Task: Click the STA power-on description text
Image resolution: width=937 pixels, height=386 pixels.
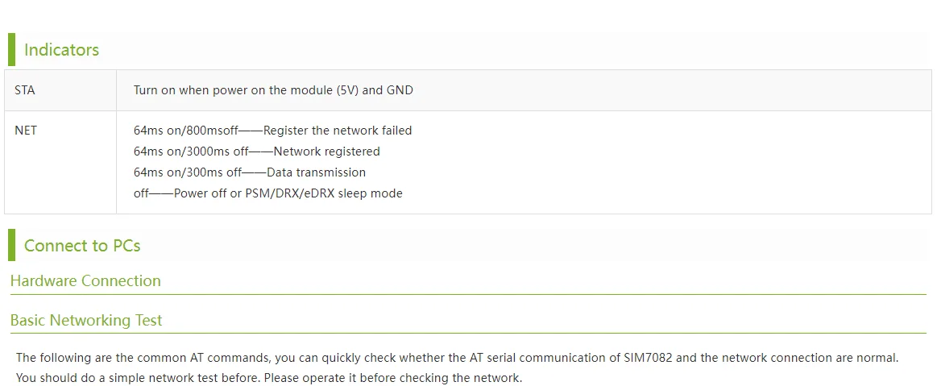Action: click(x=273, y=90)
